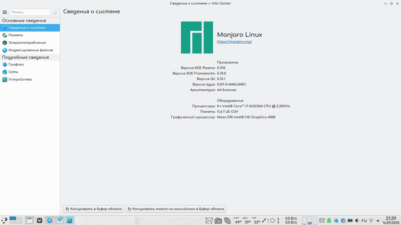The height and width of the screenshot is (225, 401).
Task: Click the Энергопотребление energy icon
Action: [5, 42]
